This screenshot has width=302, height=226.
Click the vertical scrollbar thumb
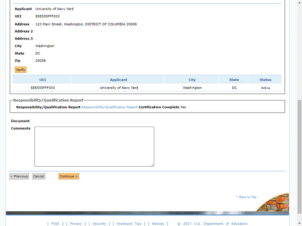299,157
